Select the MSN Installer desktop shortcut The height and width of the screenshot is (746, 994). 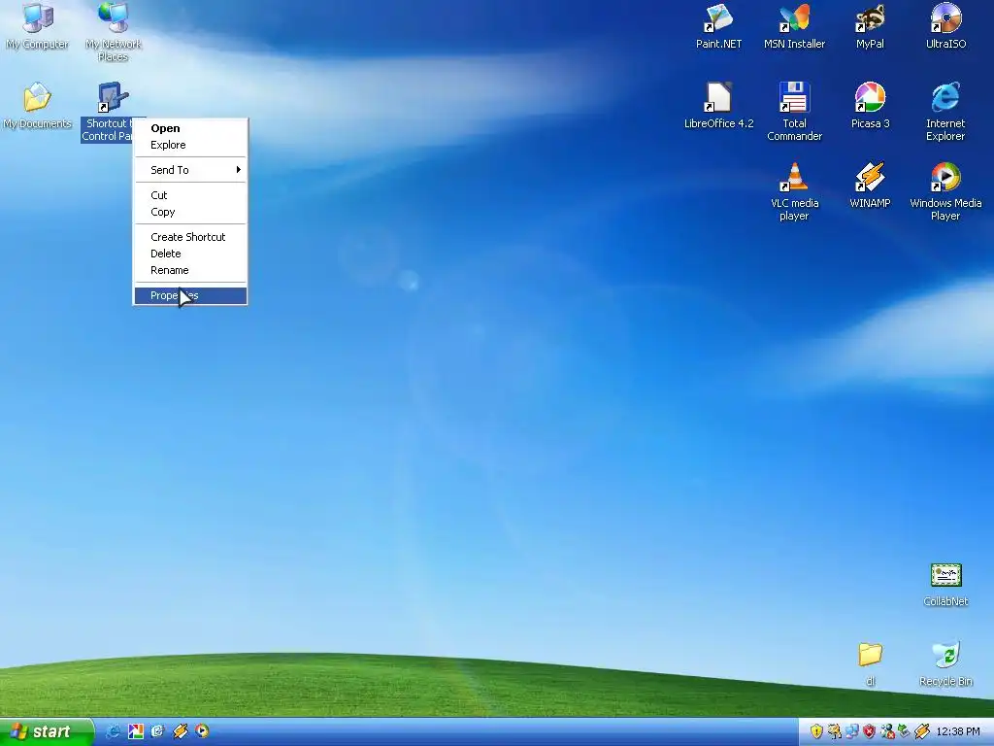(794, 25)
